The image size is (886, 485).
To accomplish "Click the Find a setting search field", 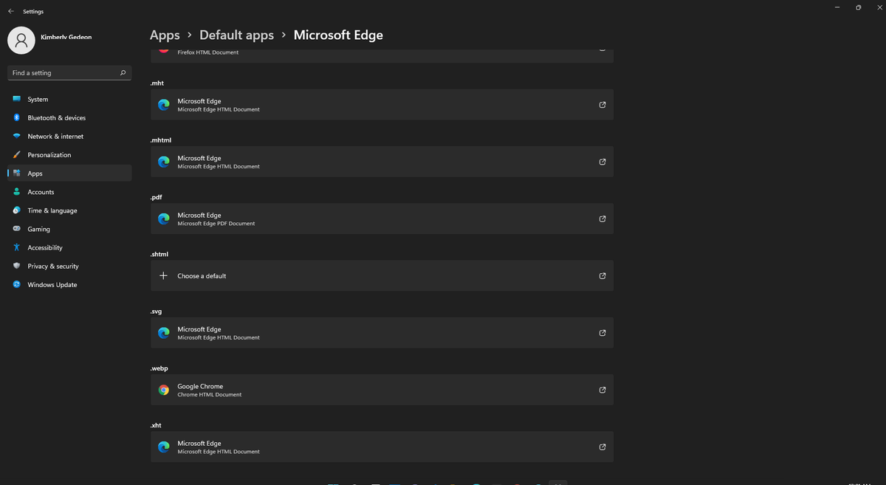I will [63, 73].
